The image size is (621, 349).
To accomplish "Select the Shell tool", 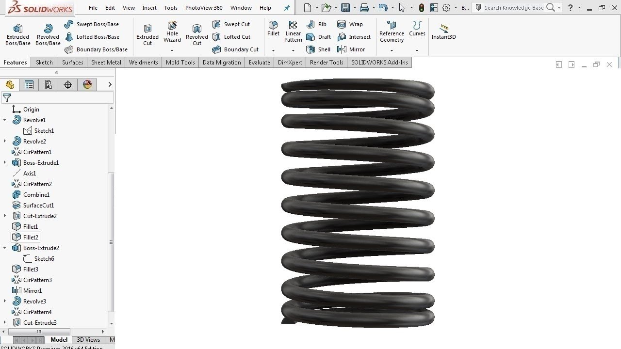I will coord(318,49).
